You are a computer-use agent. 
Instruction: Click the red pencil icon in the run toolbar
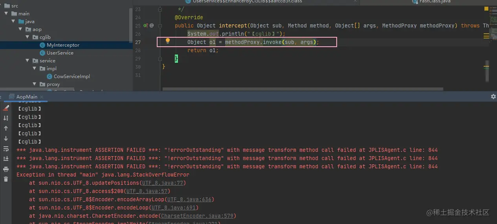(6, 108)
